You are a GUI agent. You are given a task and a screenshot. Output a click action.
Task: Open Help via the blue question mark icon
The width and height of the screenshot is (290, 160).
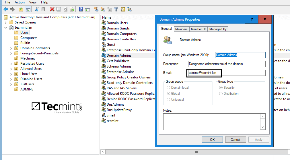(81, 9)
